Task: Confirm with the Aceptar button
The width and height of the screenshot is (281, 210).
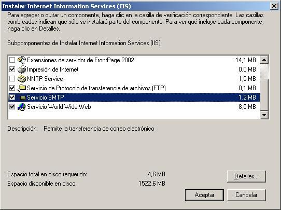Action: coord(204,195)
